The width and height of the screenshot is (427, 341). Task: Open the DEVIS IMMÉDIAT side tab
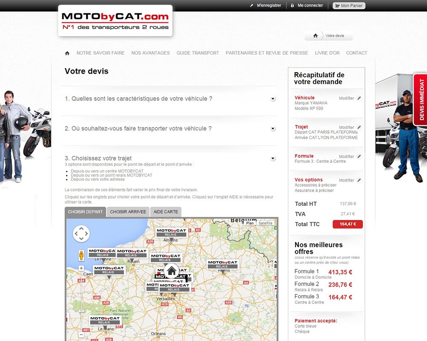(421, 99)
